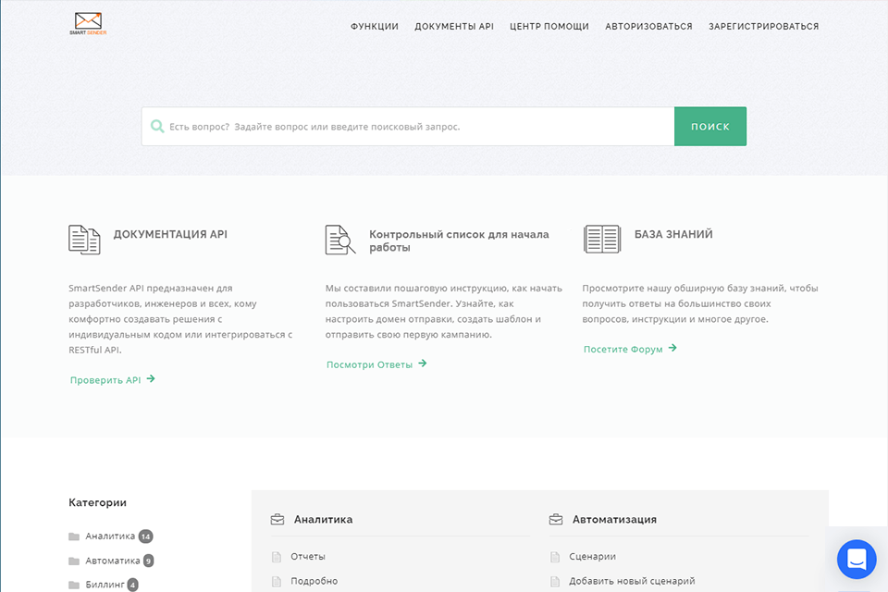
Task: Open ДОКУМЕНТЫ API in the navigation
Action: pyautogui.click(x=454, y=27)
